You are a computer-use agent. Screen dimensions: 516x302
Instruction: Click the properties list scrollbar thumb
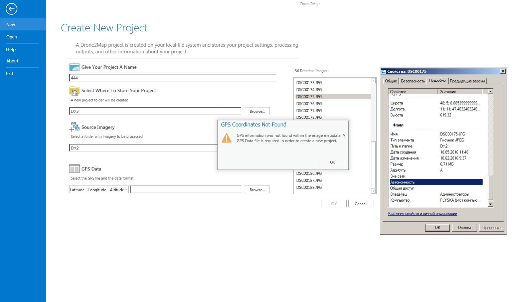491,188
